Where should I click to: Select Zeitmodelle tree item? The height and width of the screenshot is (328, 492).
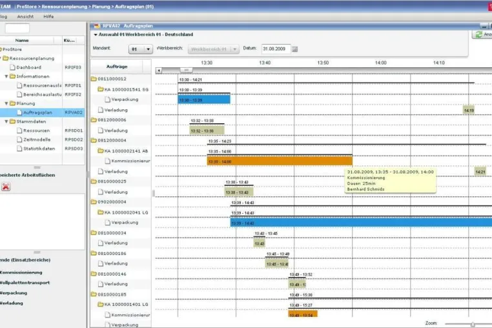42,139
